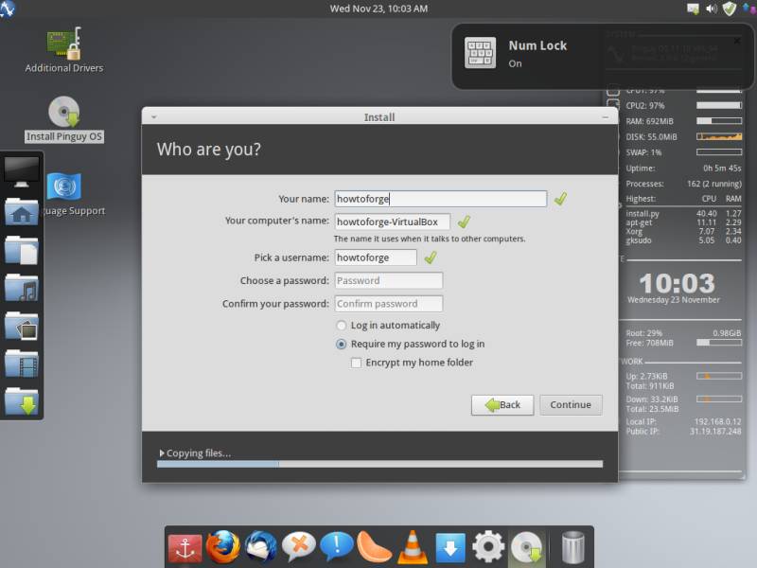Click the 'Wednesday 23 November' date text
The height and width of the screenshot is (568, 757).
click(674, 300)
